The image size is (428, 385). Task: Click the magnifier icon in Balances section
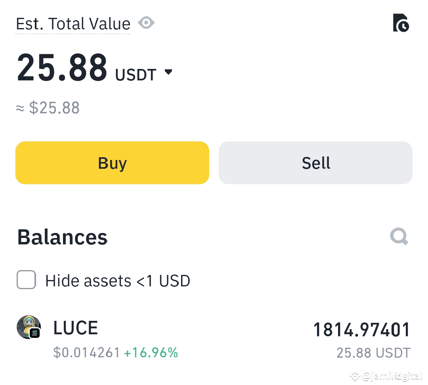click(x=399, y=236)
